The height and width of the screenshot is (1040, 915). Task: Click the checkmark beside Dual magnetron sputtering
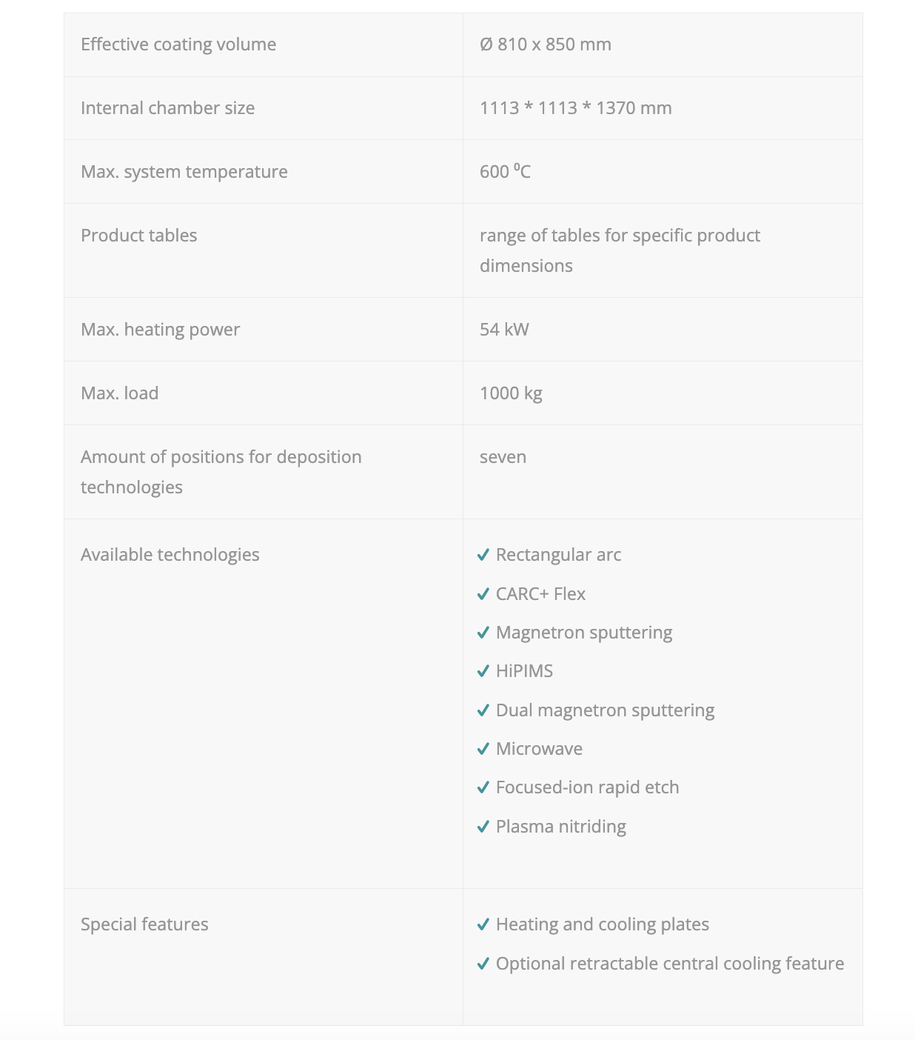(x=483, y=710)
